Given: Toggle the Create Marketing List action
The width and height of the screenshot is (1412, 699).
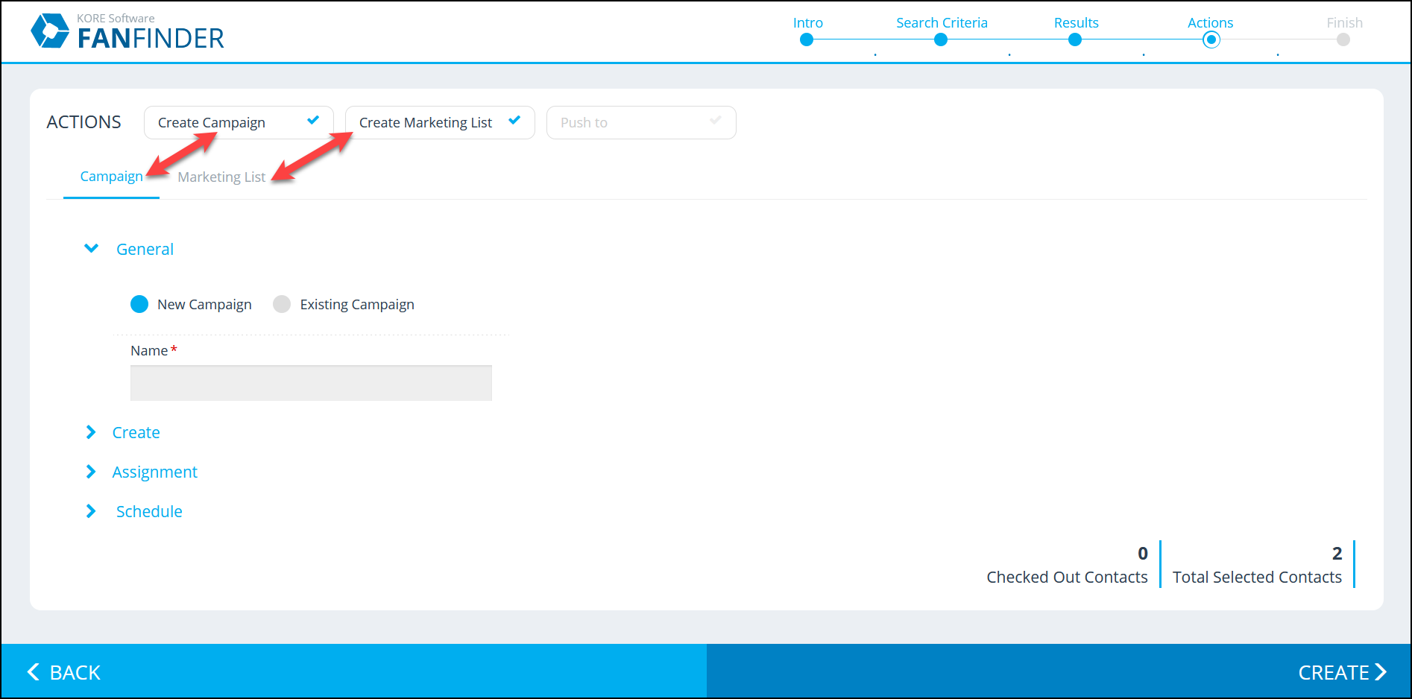Looking at the screenshot, I should pos(440,122).
